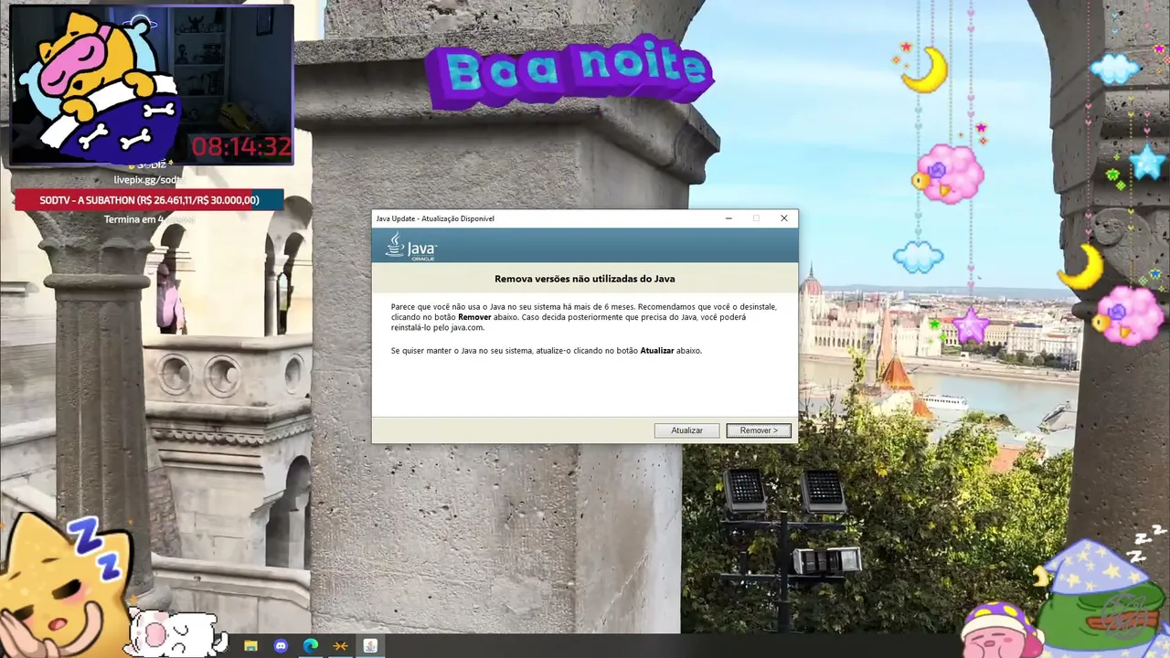The image size is (1170, 658).
Task: Click the Atualizar button in Java Update
Action: (x=686, y=430)
